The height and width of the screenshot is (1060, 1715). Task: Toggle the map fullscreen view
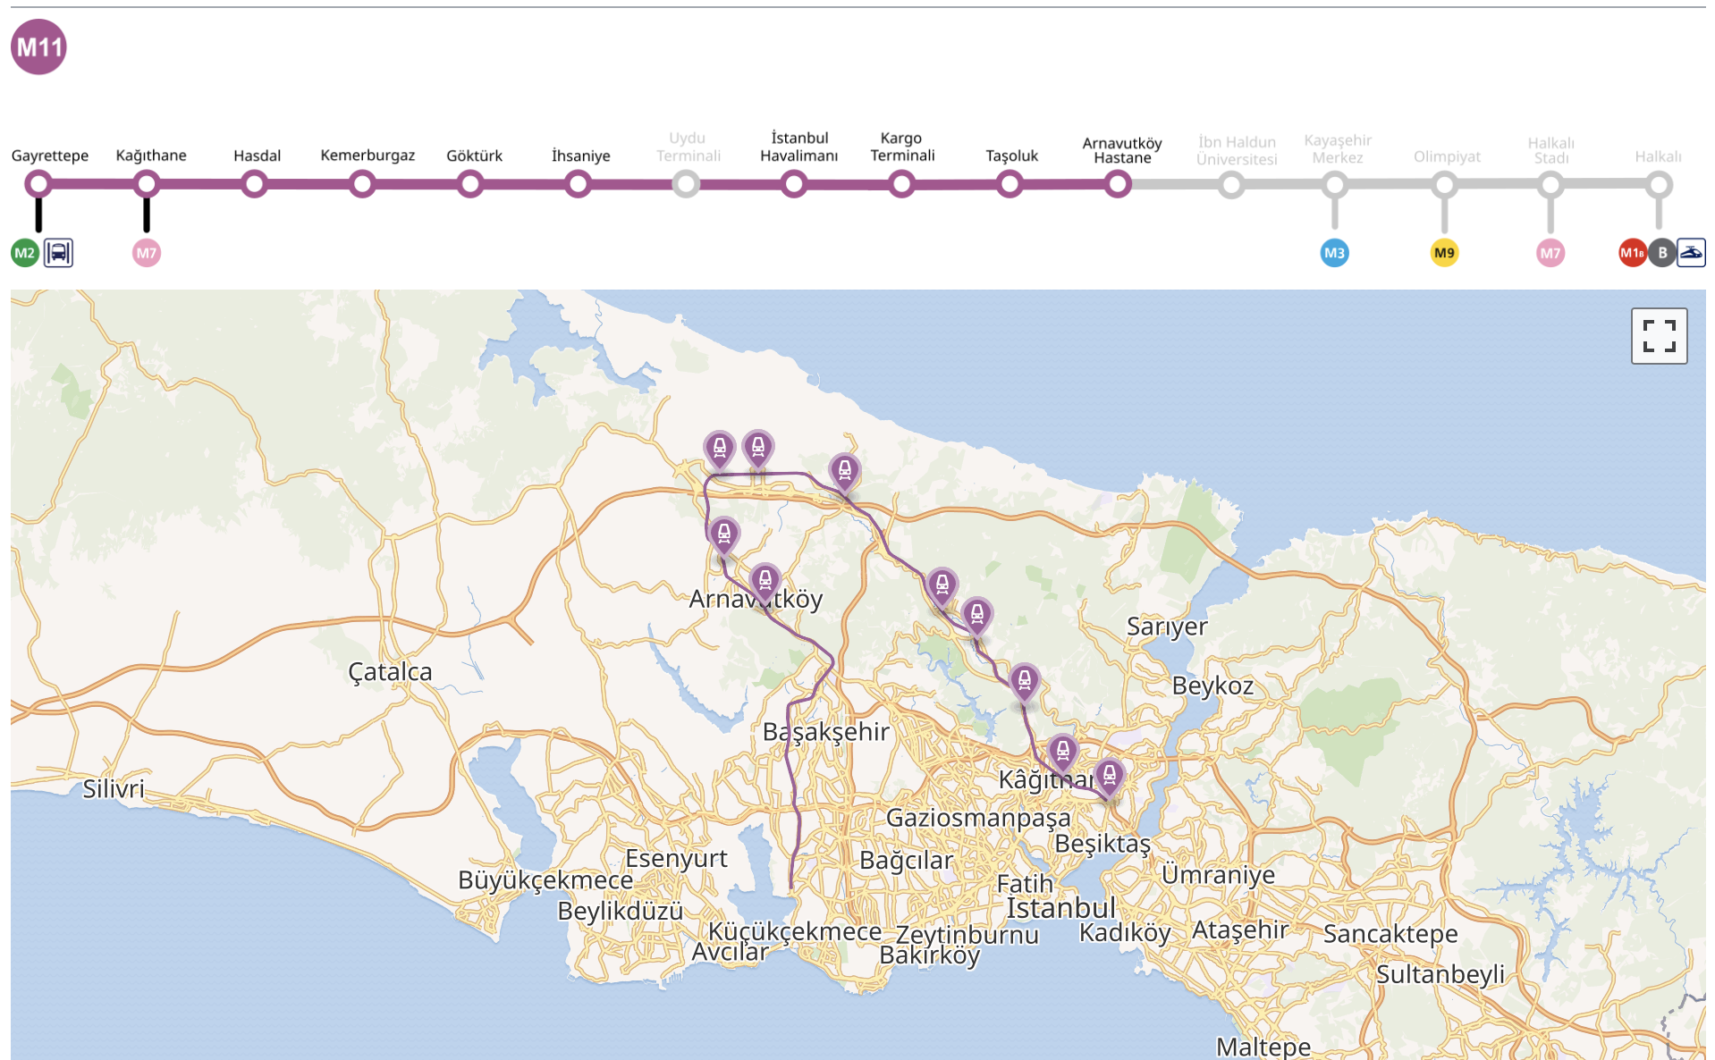pos(1659,336)
